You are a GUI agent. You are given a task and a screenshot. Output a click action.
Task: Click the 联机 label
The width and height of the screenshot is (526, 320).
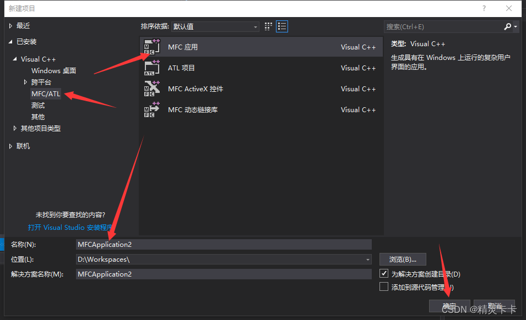point(23,146)
